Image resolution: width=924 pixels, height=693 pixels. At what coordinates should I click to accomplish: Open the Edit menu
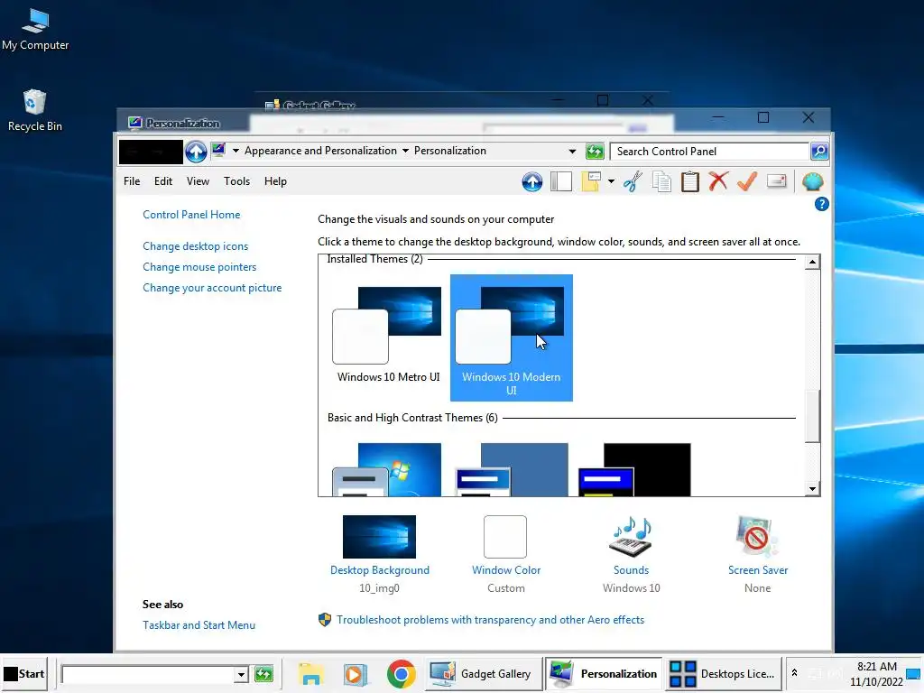click(x=163, y=181)
